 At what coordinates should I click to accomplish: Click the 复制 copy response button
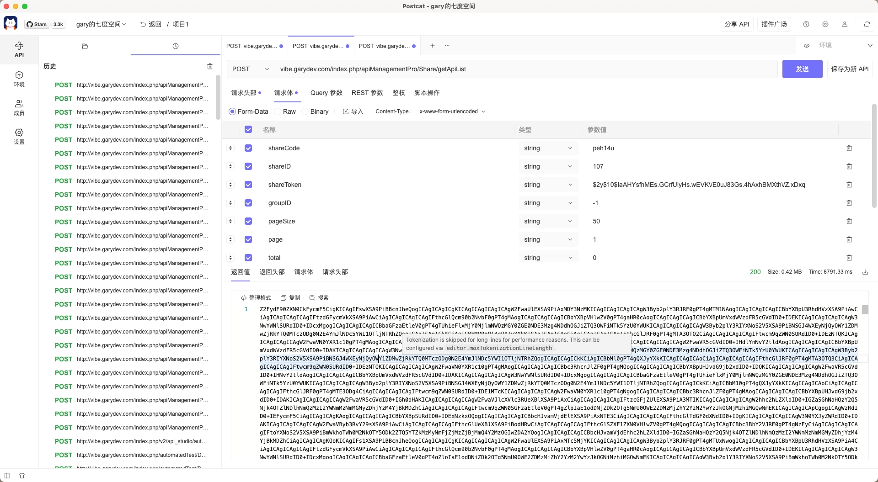pos(290,298)
